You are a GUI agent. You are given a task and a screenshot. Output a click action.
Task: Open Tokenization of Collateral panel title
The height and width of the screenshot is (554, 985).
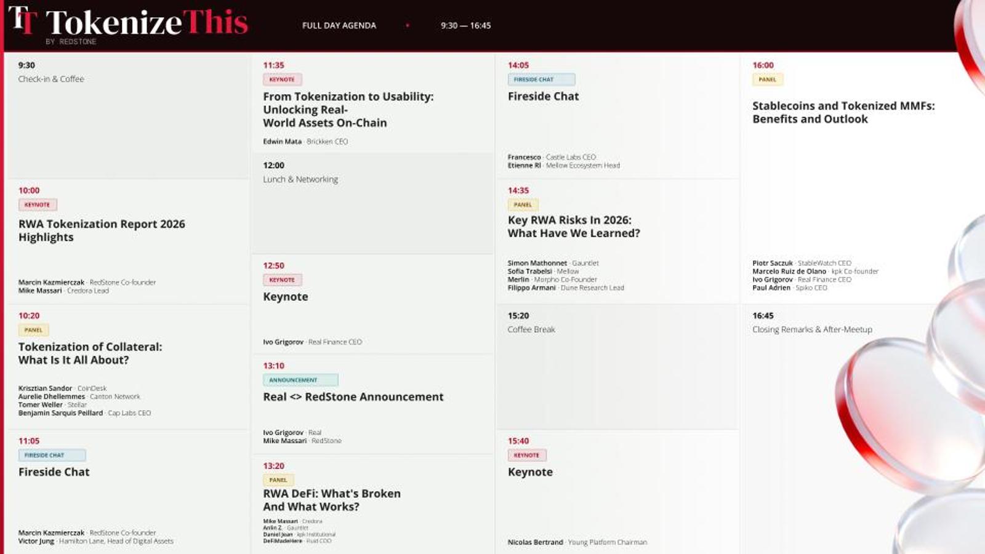(x=90, y=353)
